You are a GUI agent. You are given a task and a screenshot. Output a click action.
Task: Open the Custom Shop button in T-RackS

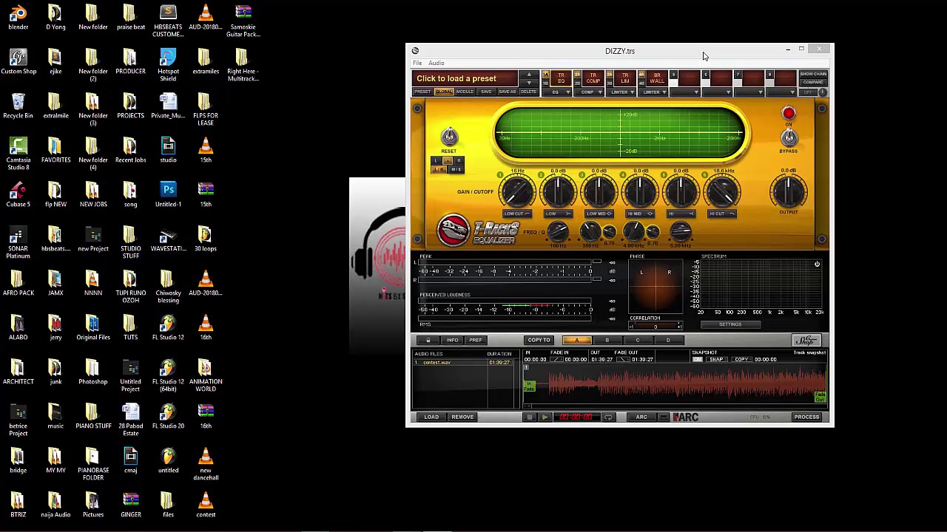[806, 340]
